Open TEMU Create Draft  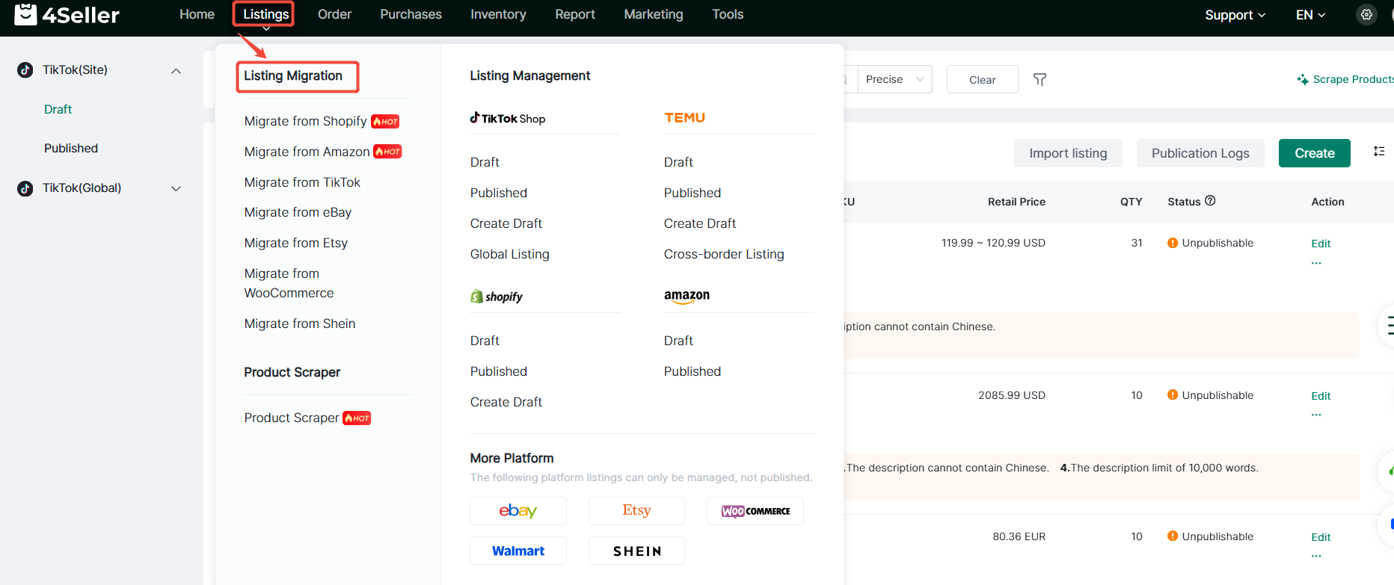click(699, 223)
